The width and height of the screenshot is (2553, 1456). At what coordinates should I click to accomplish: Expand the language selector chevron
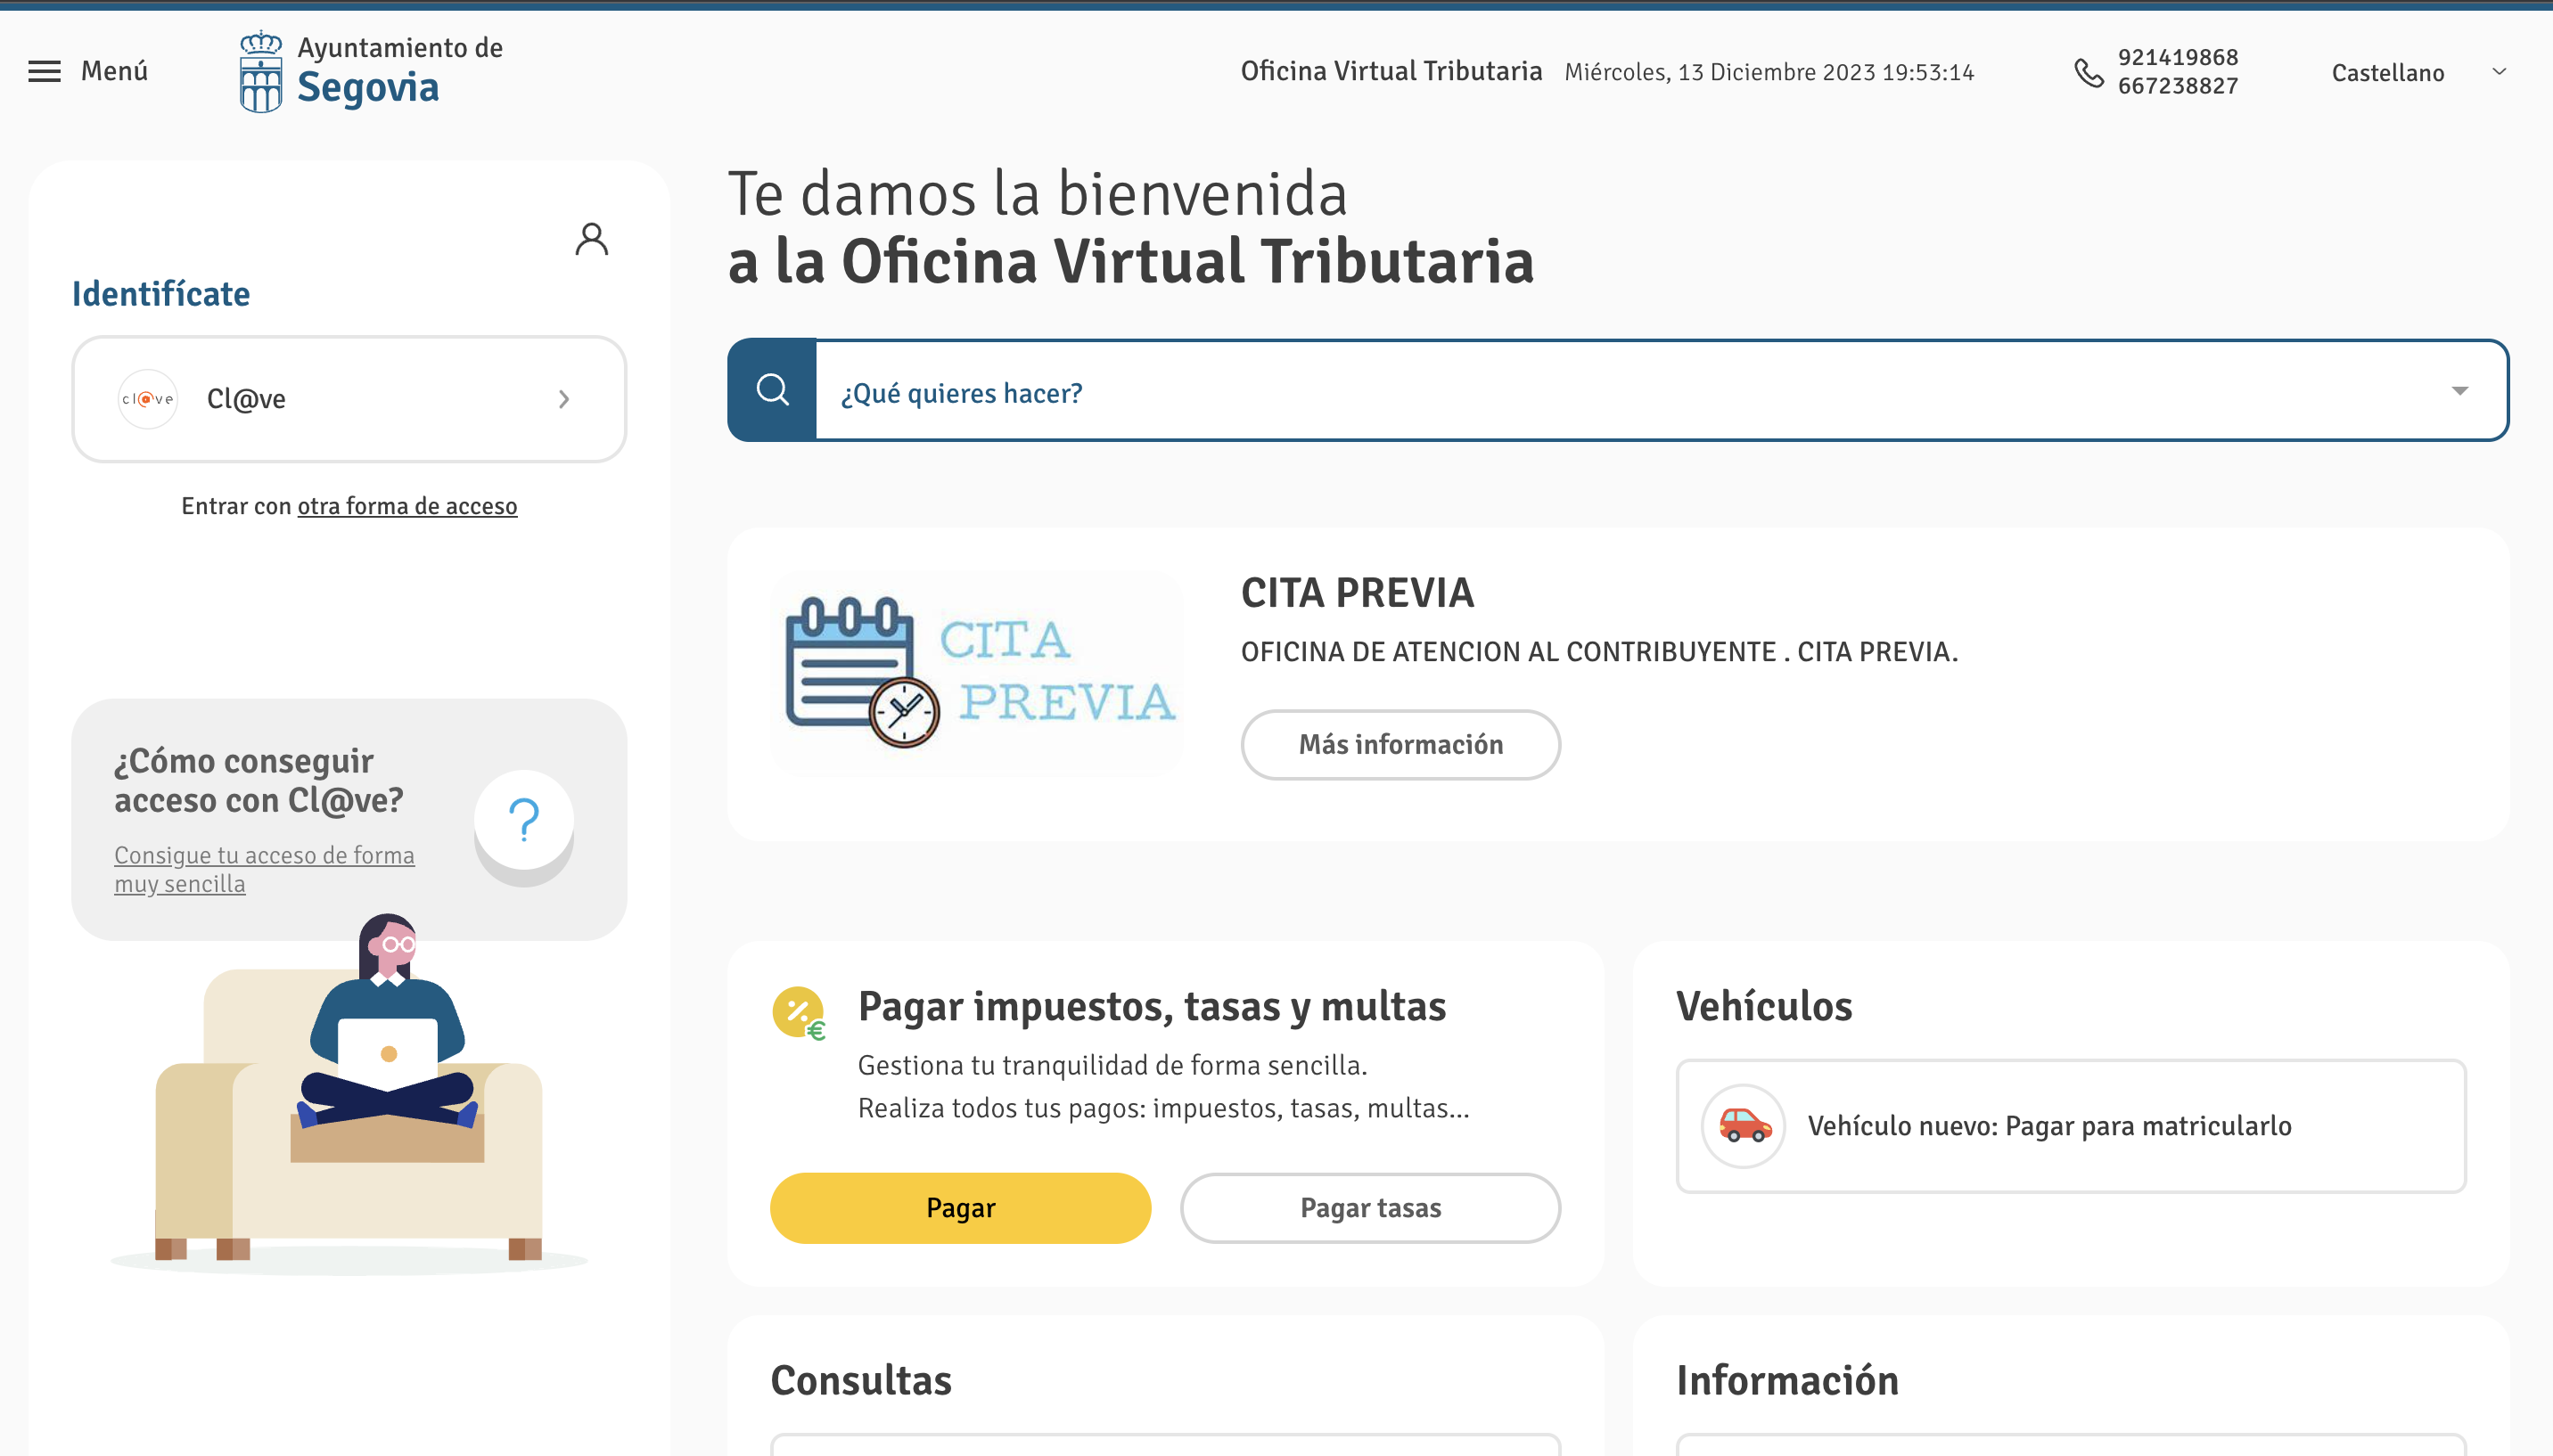pyautogui.click(x=2499, y=72)
